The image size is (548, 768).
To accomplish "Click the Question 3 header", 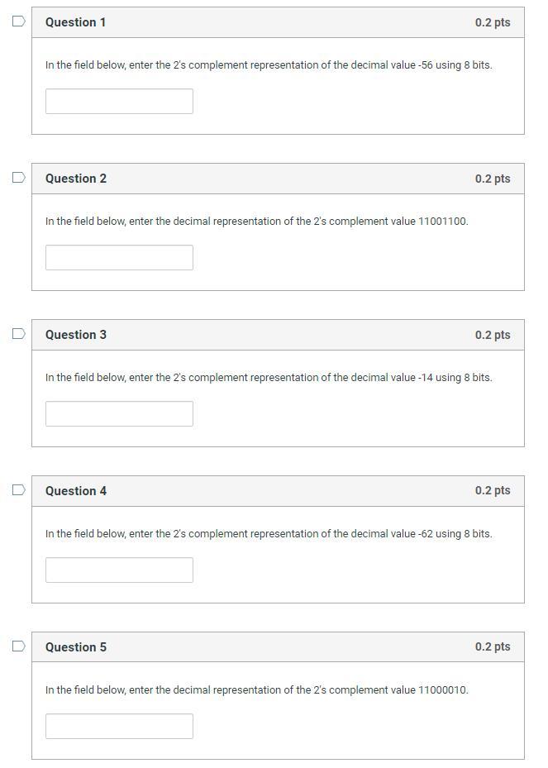I will click(x=75, y=335).
